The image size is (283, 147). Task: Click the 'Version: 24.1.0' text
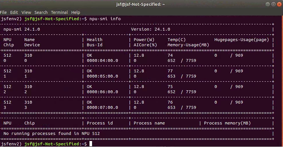coord(151,29)
